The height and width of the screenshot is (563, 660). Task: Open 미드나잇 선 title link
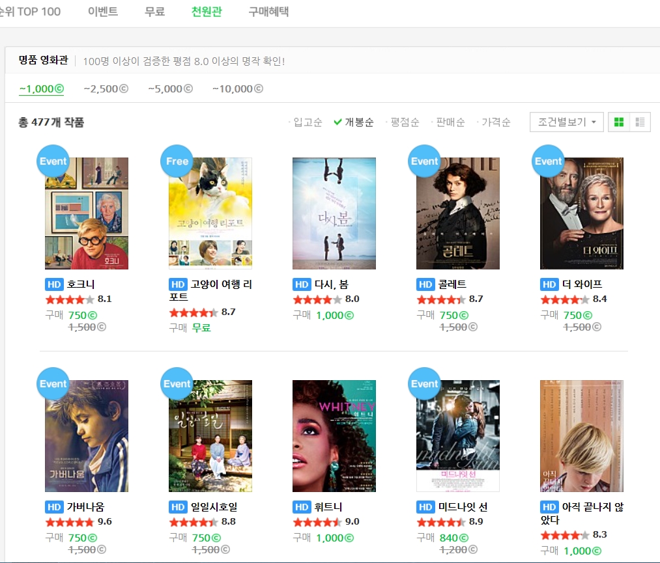pyautogui.click(x=463, y=507)
